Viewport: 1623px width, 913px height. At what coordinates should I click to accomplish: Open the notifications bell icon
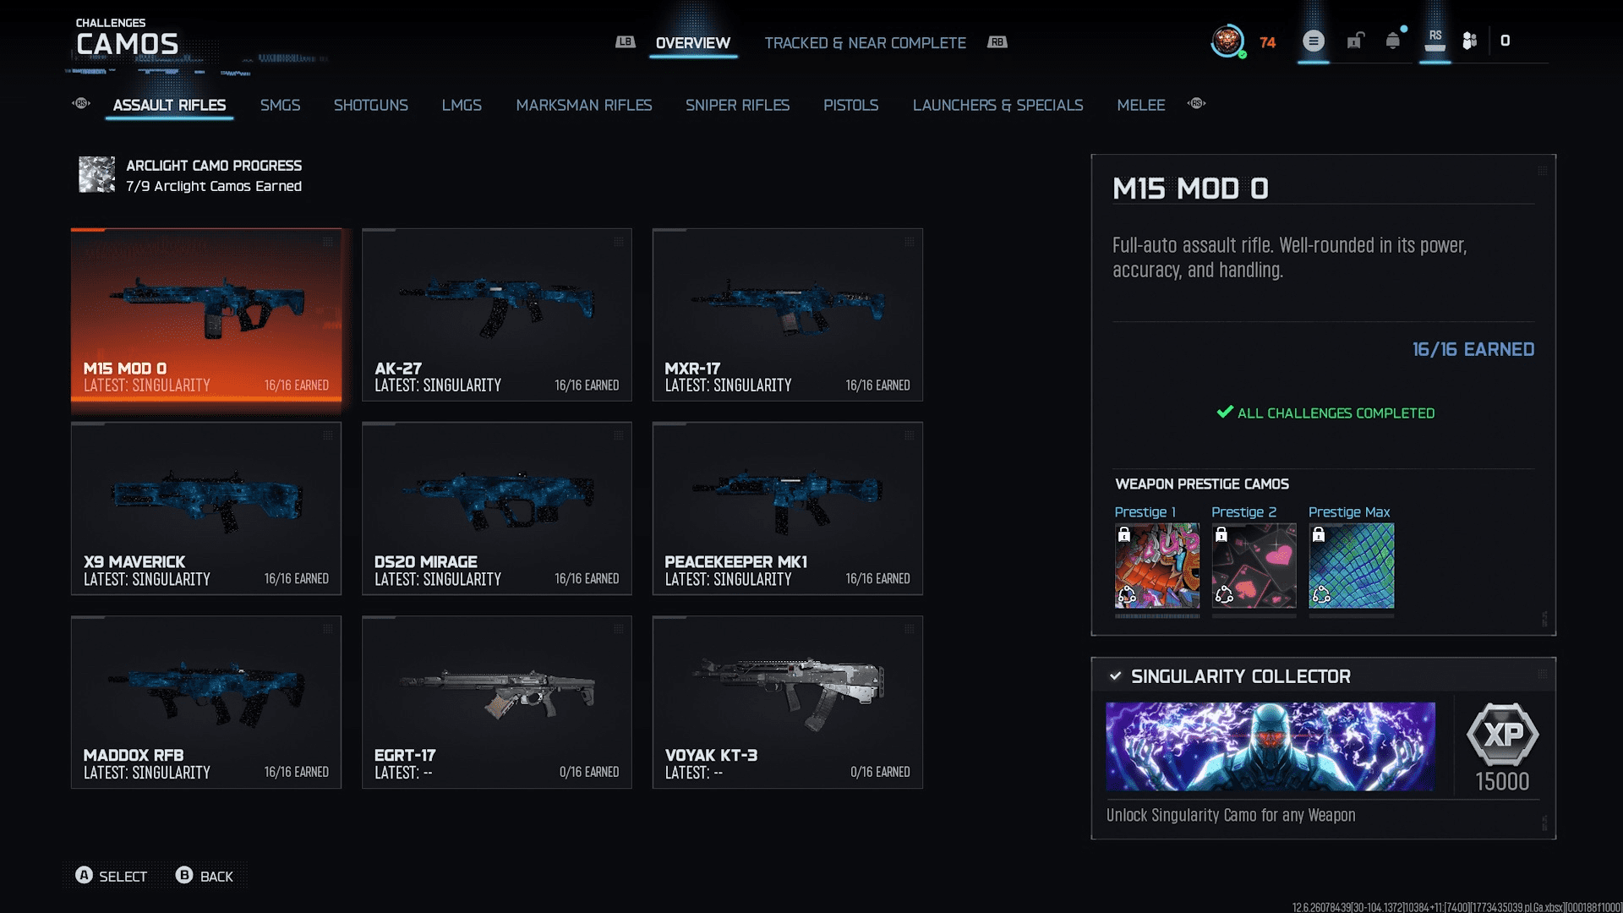pyautogui.click(x=1393, y=41)
